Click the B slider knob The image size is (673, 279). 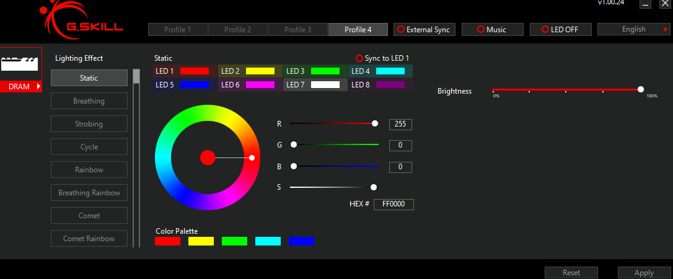point(294,166)
